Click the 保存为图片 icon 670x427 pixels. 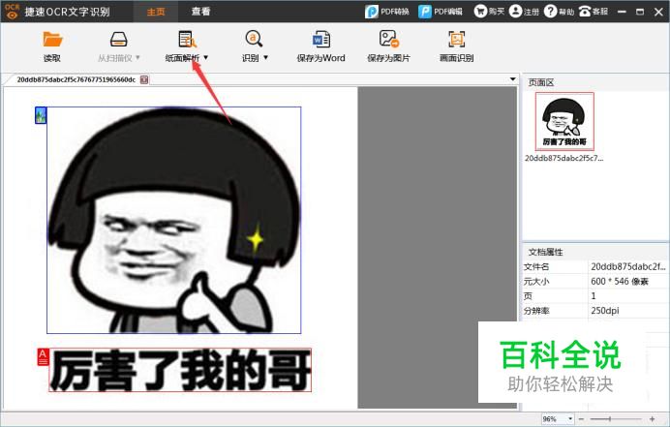pos(388,39)
